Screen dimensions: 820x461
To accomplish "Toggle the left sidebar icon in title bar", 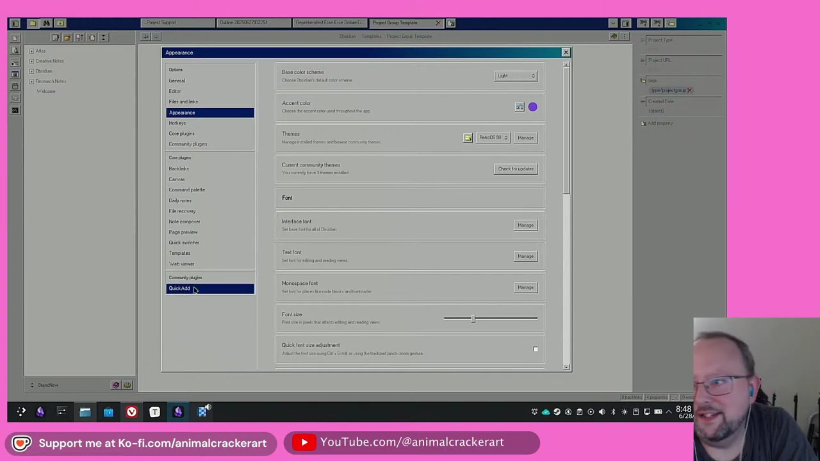I will 15,23.
